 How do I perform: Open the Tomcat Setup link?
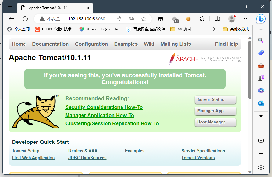26,151
